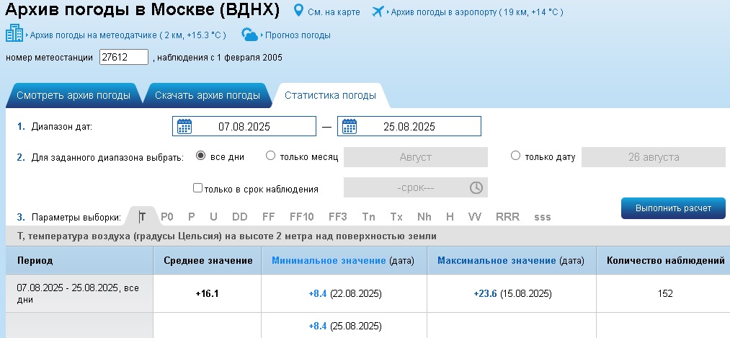Image resolution: width=730 pixels, height=338 pixels.
Task: Open the end date calendar icon
Action: (350, 126)
